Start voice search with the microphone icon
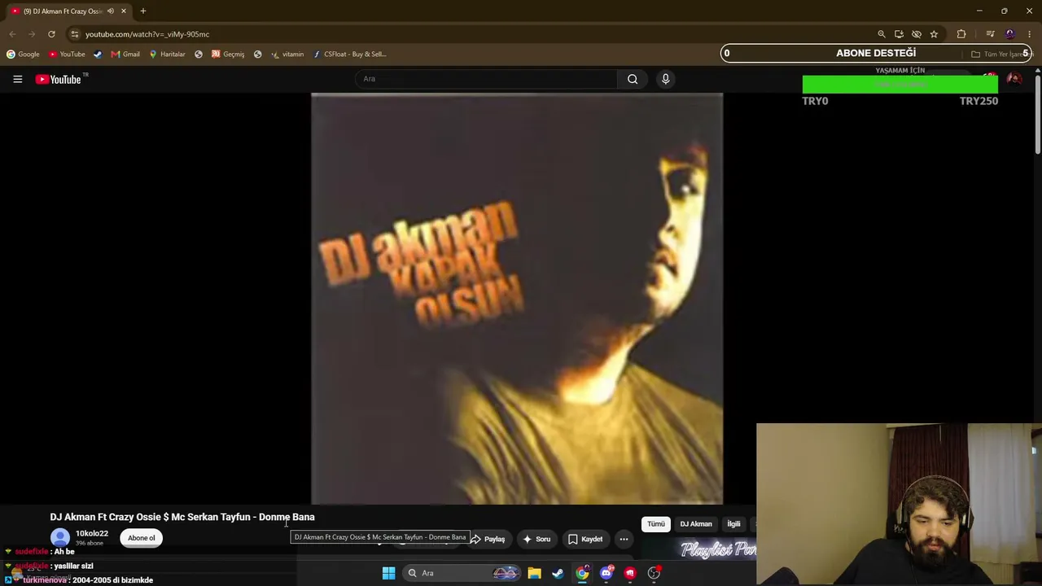The width and height of the screenshot is (1042, 586). 665,79
